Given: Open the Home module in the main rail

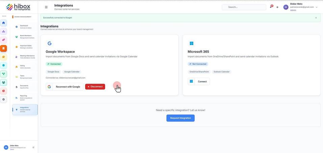Looking at the screenshot, I should 3,23.
